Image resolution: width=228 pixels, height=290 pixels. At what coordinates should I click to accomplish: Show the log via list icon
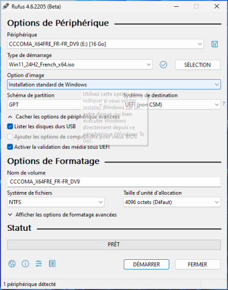pyautogui.click(x=52, y=264)
